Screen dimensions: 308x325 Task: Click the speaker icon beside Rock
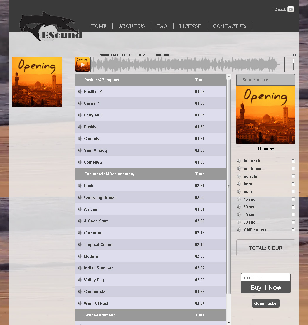click(x=79, y=186)
